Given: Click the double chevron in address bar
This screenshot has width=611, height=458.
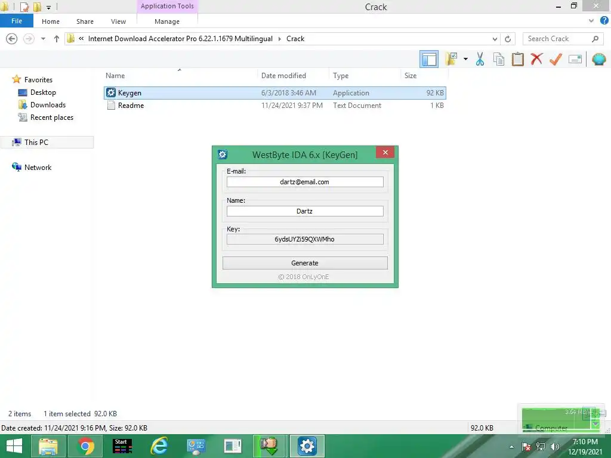Looking at the screenshot, I should (81, 39).
